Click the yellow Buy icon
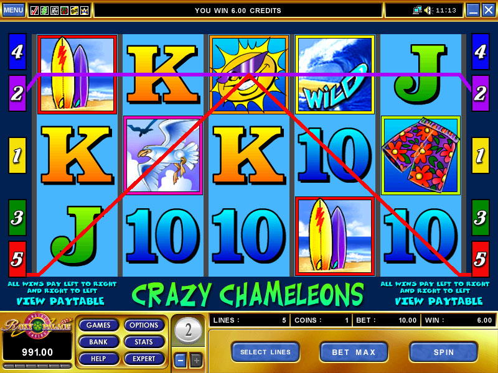Screen dimensions: 498x373 pyautogui.click(x=74, y=11)
